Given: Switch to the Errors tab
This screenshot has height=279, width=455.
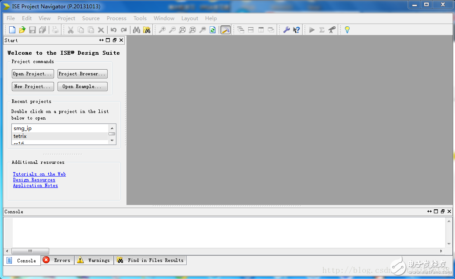Looking at the screenshot, I should (x=57, y=260).
